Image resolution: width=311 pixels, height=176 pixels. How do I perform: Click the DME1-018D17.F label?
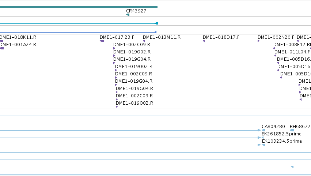pos(221,37)
